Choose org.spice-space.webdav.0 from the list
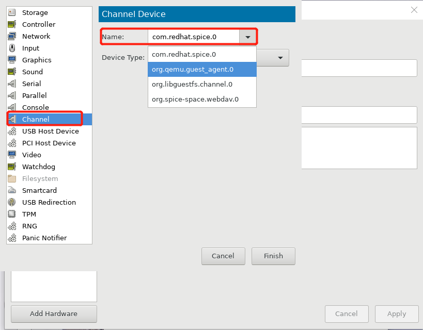The width and height of the screenshot is (423, 330). pos(202,100)
